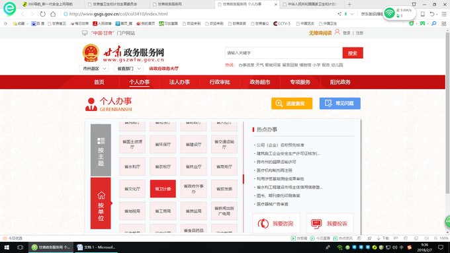Expand the bookmarks bar side arrow
Image resolution: width=450 pixels, height=253 pixels.
[x=5, y=24]
